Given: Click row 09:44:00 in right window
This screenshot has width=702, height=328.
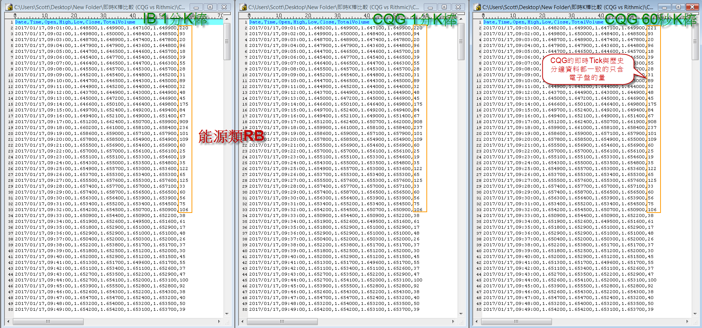Looking at the screenshot, I should (x=570, y=280).
